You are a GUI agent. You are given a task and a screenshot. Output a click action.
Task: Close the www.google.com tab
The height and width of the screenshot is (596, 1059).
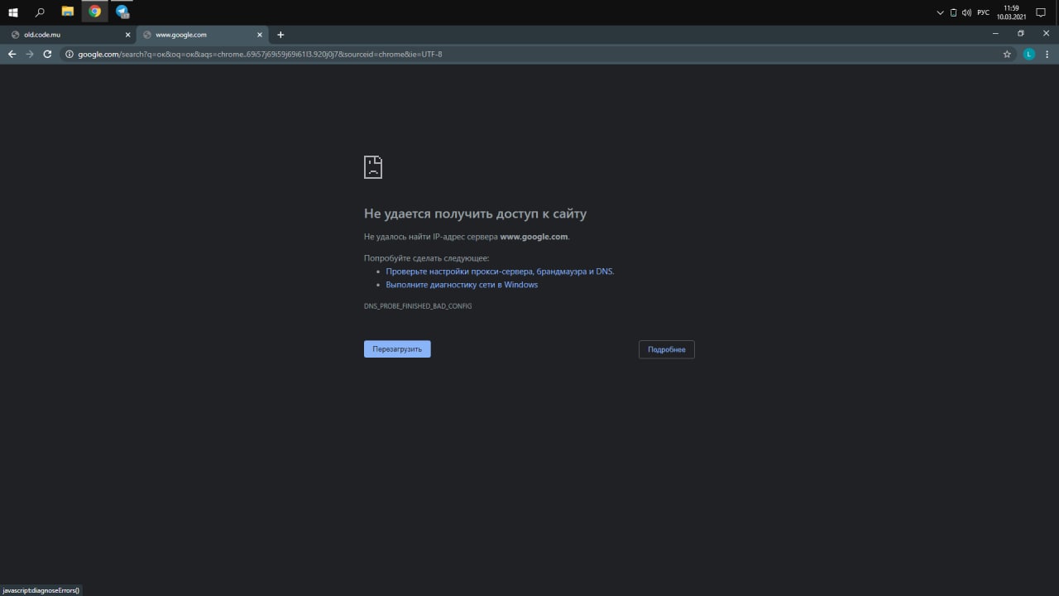tap(260, 35)
